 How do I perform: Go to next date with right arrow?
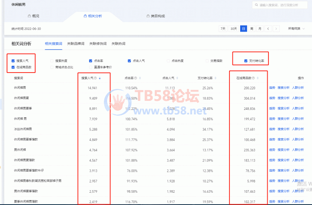click(276, 29)
